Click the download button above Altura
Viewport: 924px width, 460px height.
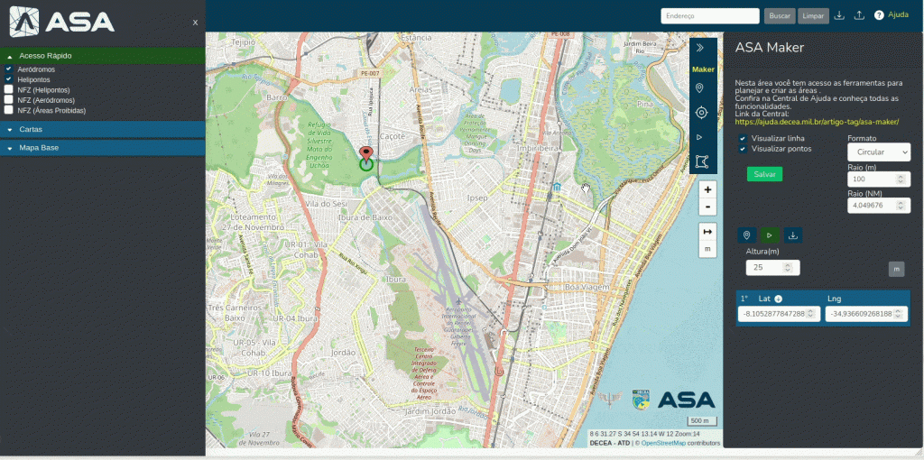[793, 235]
